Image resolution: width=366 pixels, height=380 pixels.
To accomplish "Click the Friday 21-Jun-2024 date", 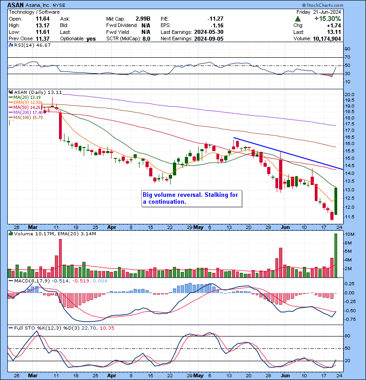I will (318, 12).
